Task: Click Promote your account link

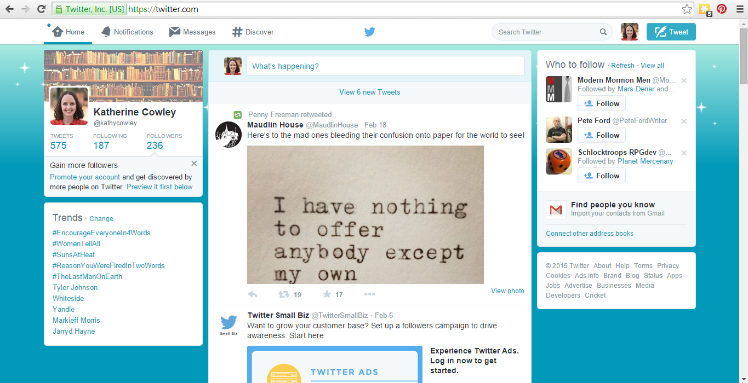Action: pyautogui.click(x=85, y=177)
